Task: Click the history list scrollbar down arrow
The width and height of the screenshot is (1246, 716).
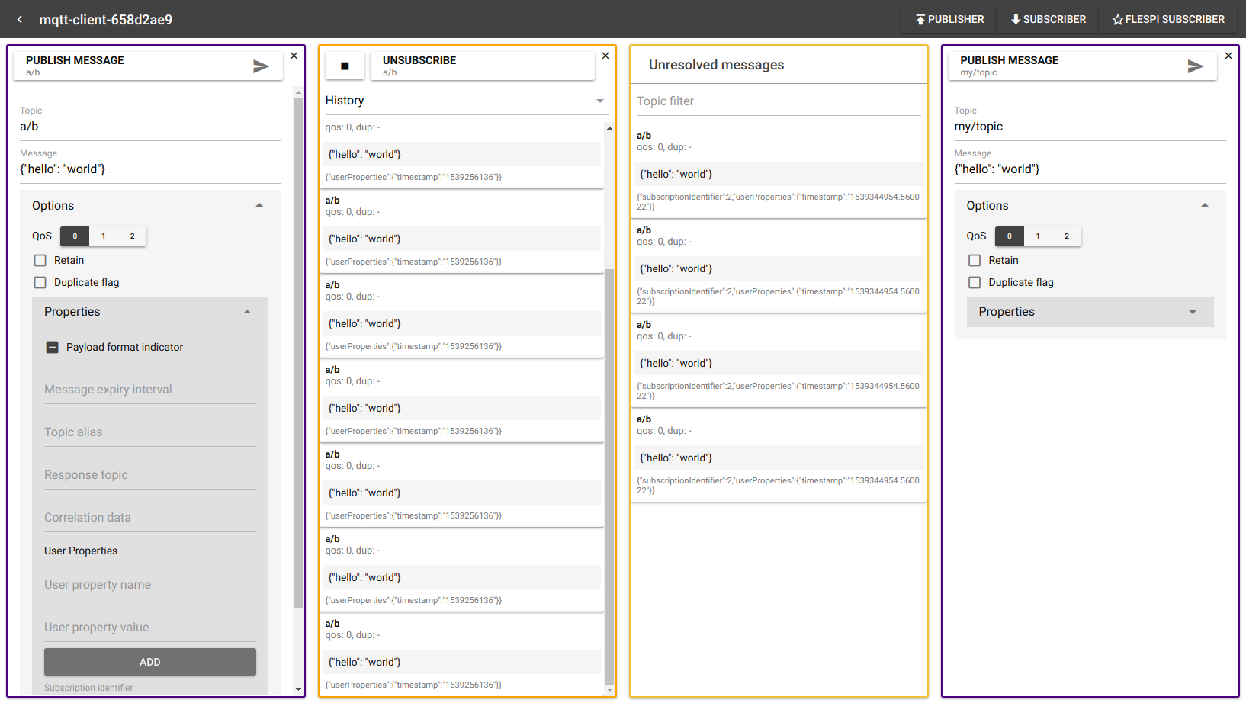Action: (609, 690)
